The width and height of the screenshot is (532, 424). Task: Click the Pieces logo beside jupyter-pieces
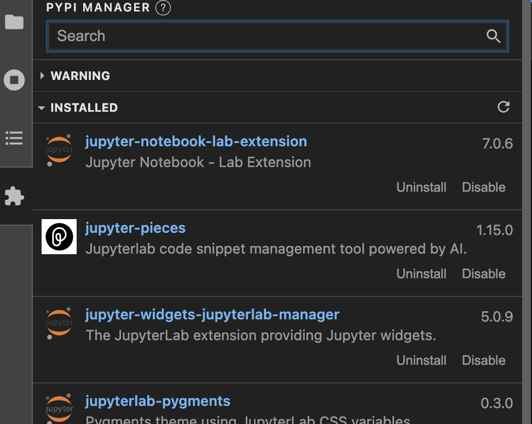[59, 237]
